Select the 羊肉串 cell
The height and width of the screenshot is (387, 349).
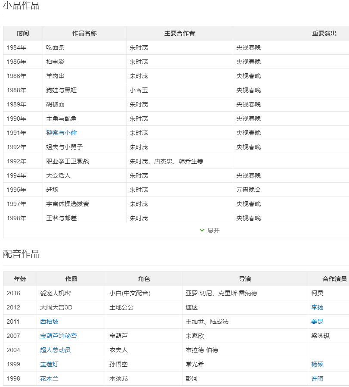click(x=84, y=76)
